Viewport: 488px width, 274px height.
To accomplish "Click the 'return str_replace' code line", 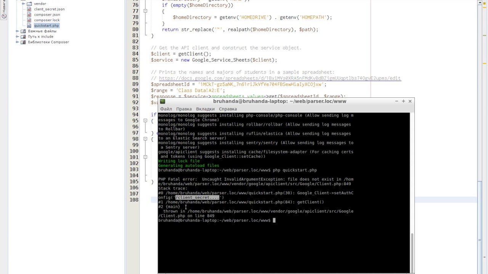I will point(240,29).
